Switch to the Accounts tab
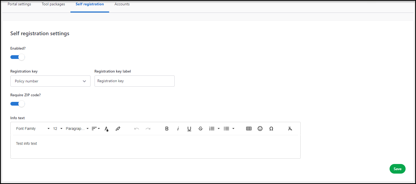Image resolution: width=416 pixels, height=184 pixels. point(122,4)
